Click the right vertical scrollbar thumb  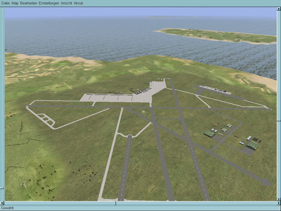[279, 121]
